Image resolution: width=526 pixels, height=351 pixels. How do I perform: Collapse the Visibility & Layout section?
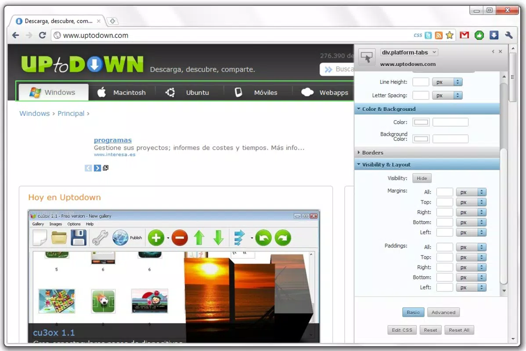click(427, 165)
